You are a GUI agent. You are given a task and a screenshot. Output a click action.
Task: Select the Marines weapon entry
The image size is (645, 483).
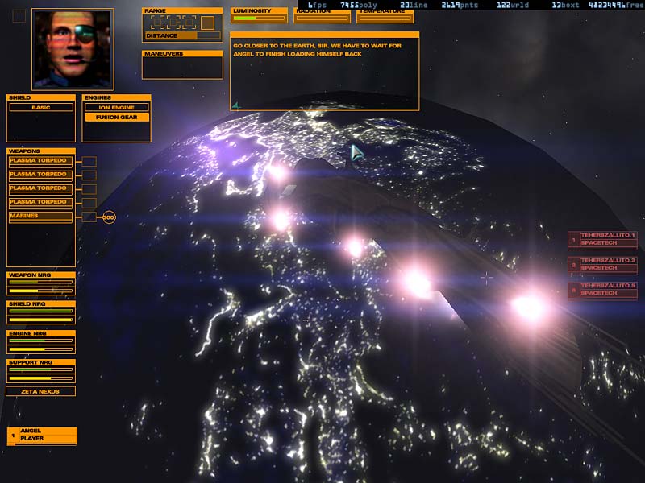tap(40, 216)
